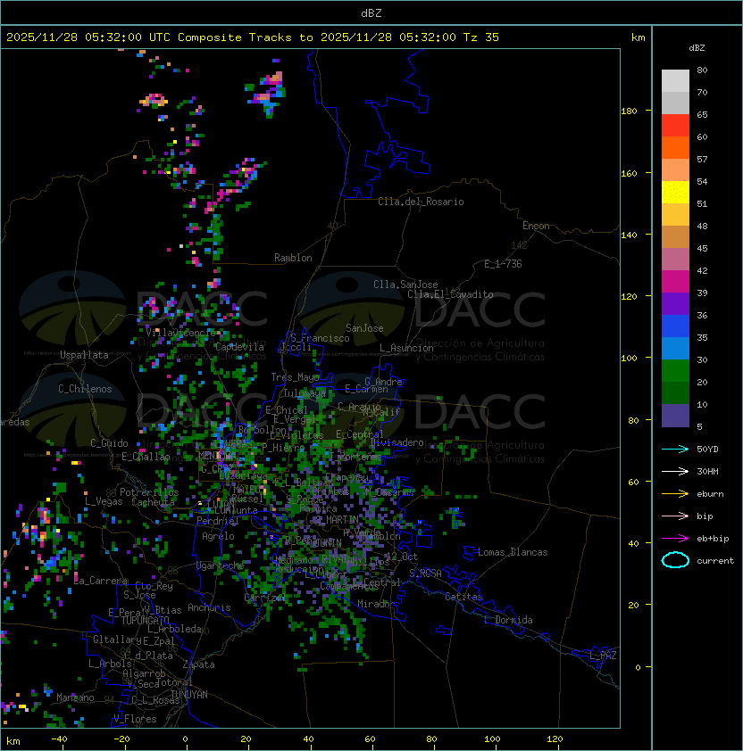This screenshot has width=743, height=751.
Task: Click the 'L_Asuncion' map label
Action: tap(406, 348)
